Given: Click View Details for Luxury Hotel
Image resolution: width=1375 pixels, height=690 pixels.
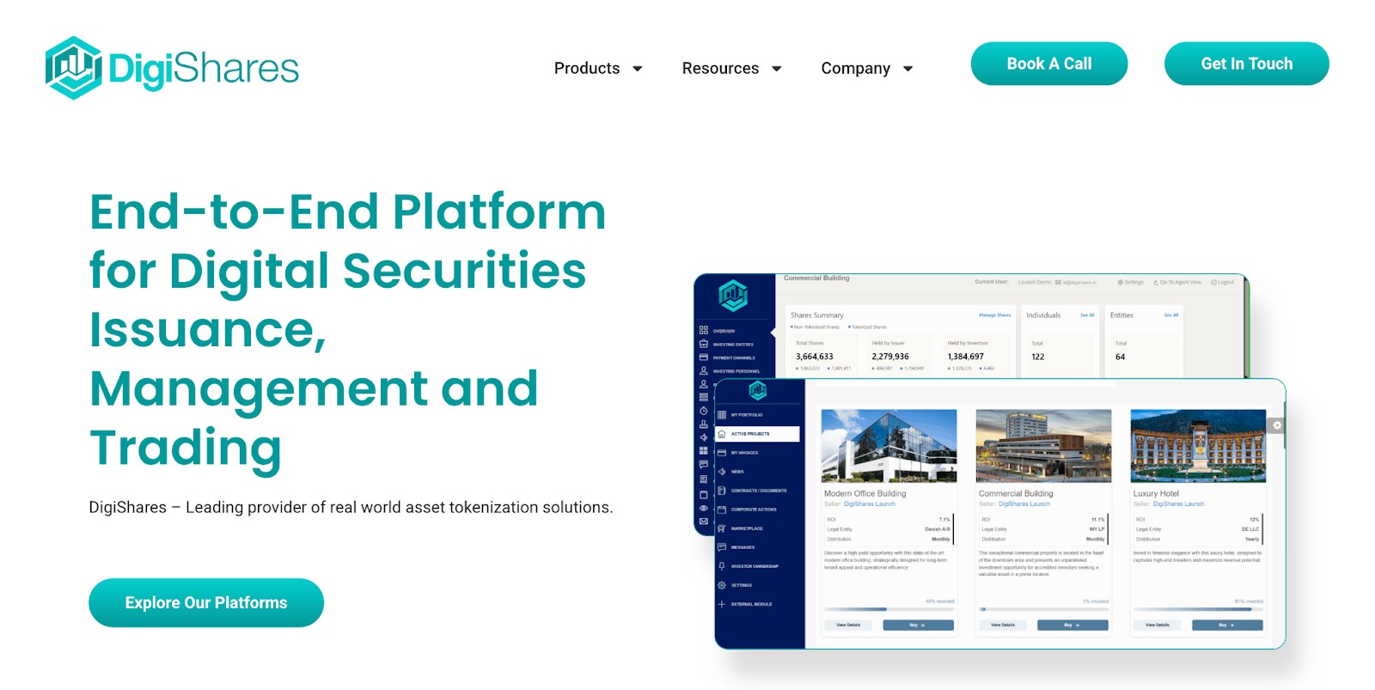Looking at the screenshot, I should point(1158,625).
